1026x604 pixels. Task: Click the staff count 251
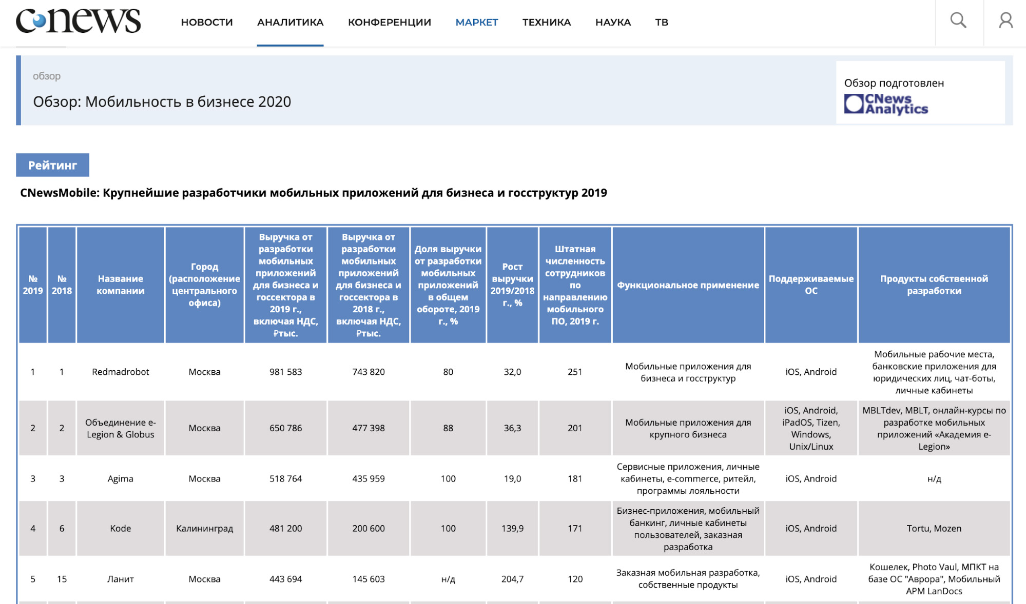[x=575, y=372]
